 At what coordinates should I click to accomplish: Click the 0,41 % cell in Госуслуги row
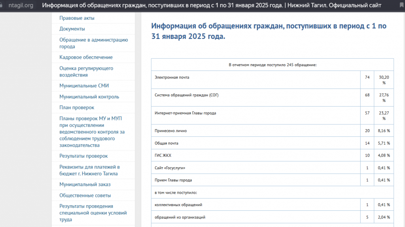click(x=384, y=168)
